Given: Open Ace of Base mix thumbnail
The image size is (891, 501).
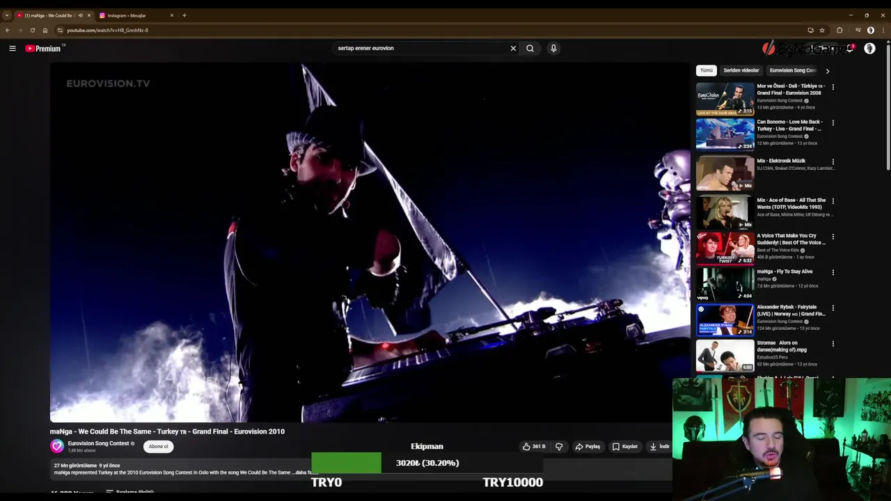Looking at the screenshot, I should pos(725,212).
